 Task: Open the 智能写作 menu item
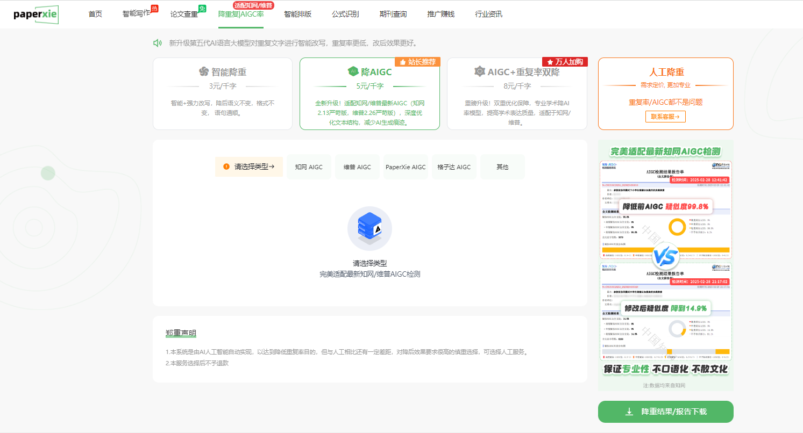pyautogui.click(x=136, y=14)
